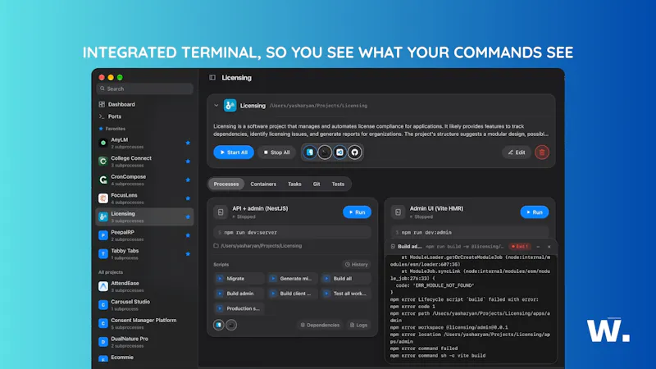656x369 pixels.
Task: Open the GitHub repository icon for Licensing
Action: point(355,153)
